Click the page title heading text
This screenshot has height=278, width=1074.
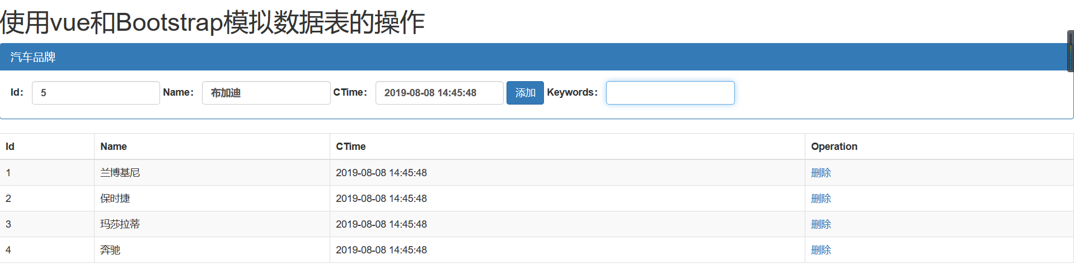[213, 22]
